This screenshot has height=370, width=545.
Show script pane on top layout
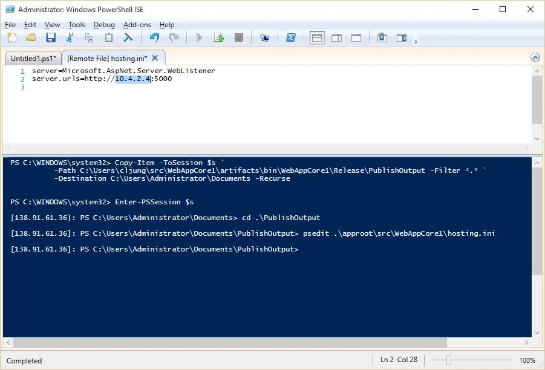coord(317,37)
